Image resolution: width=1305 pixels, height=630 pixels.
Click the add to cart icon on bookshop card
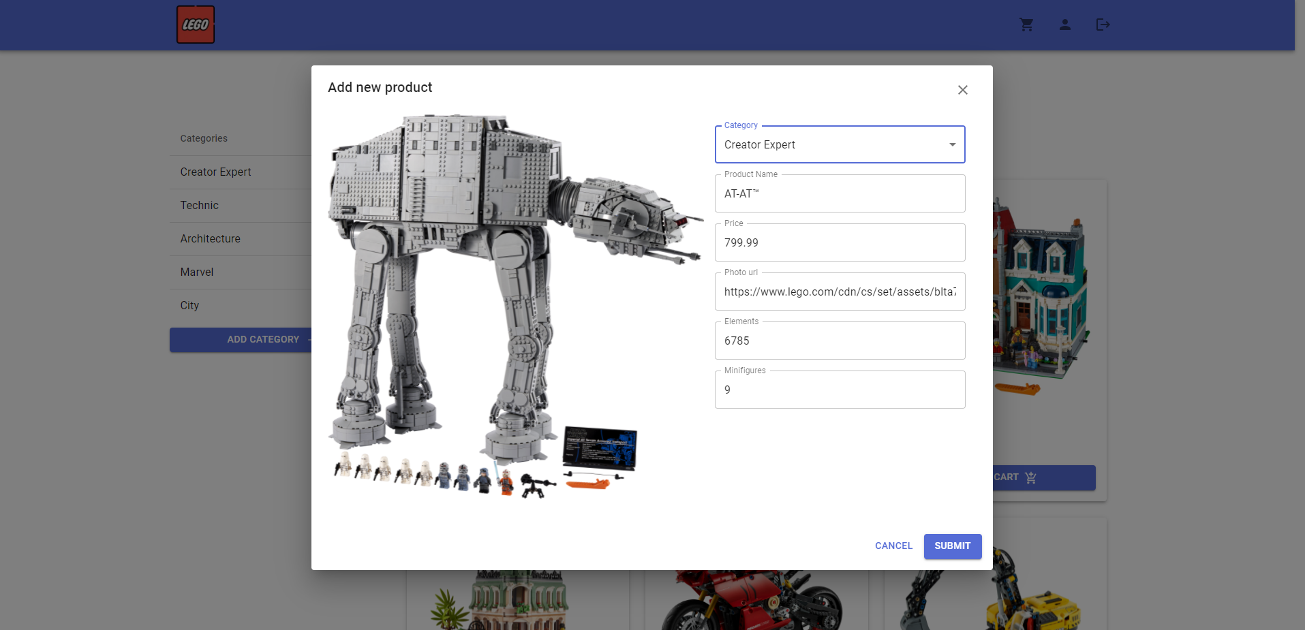1030,477
